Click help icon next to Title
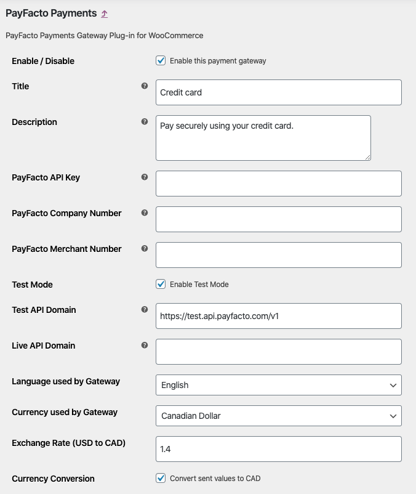Image resolution: width=416 pixels, height=494 pixels. (x=145, y=86)
